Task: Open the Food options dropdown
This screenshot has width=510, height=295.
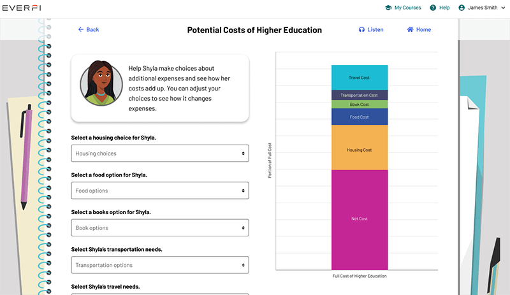Action: click(160, 191)
